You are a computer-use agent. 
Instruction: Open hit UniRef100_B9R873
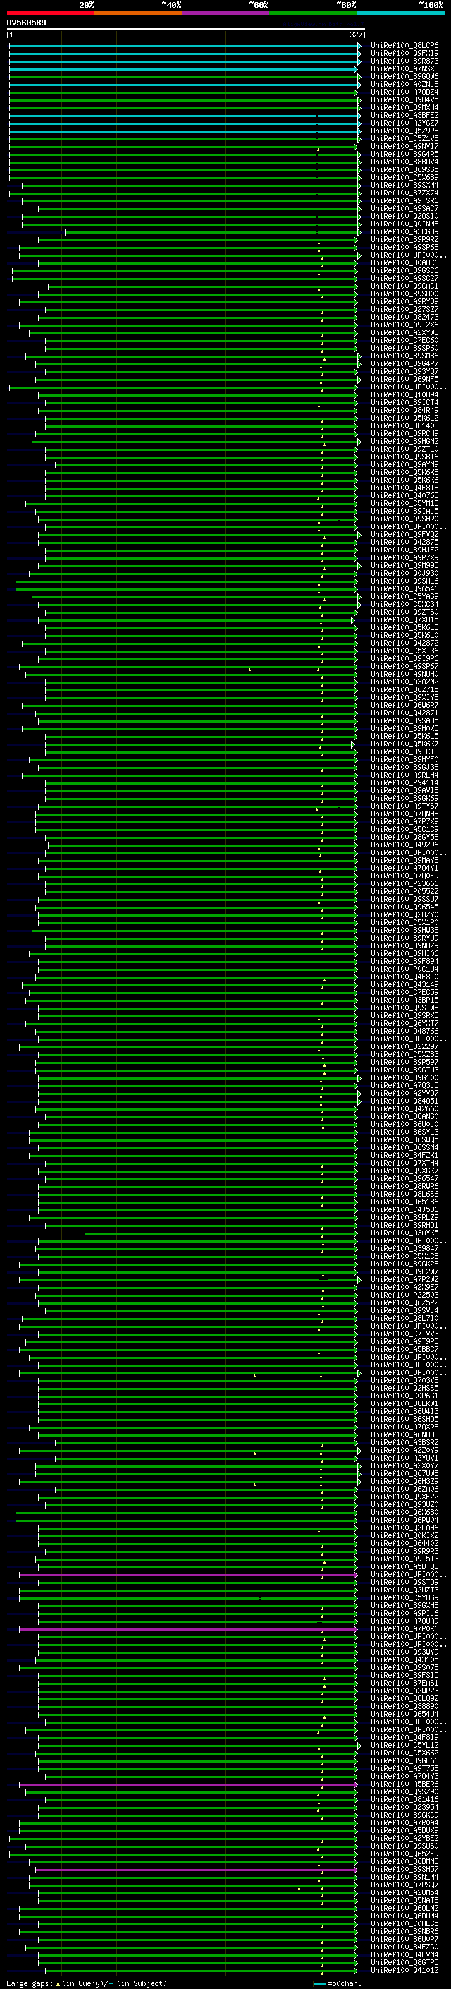[x=404, y=61]
